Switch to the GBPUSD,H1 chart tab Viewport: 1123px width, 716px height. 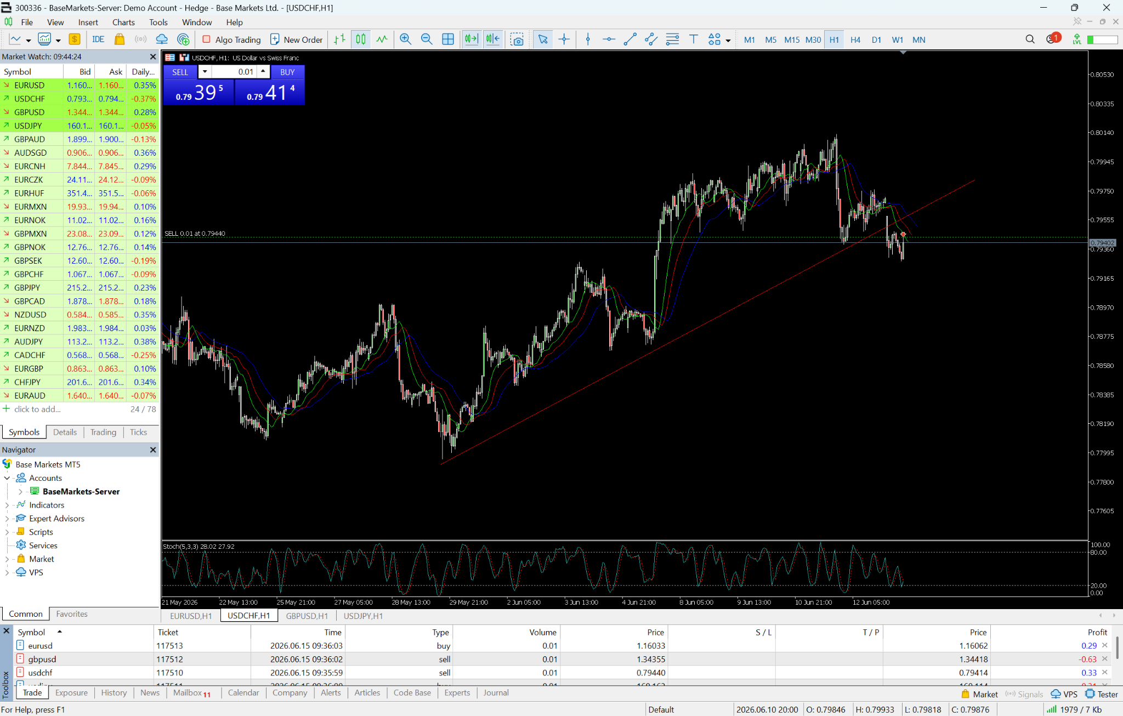307,616
